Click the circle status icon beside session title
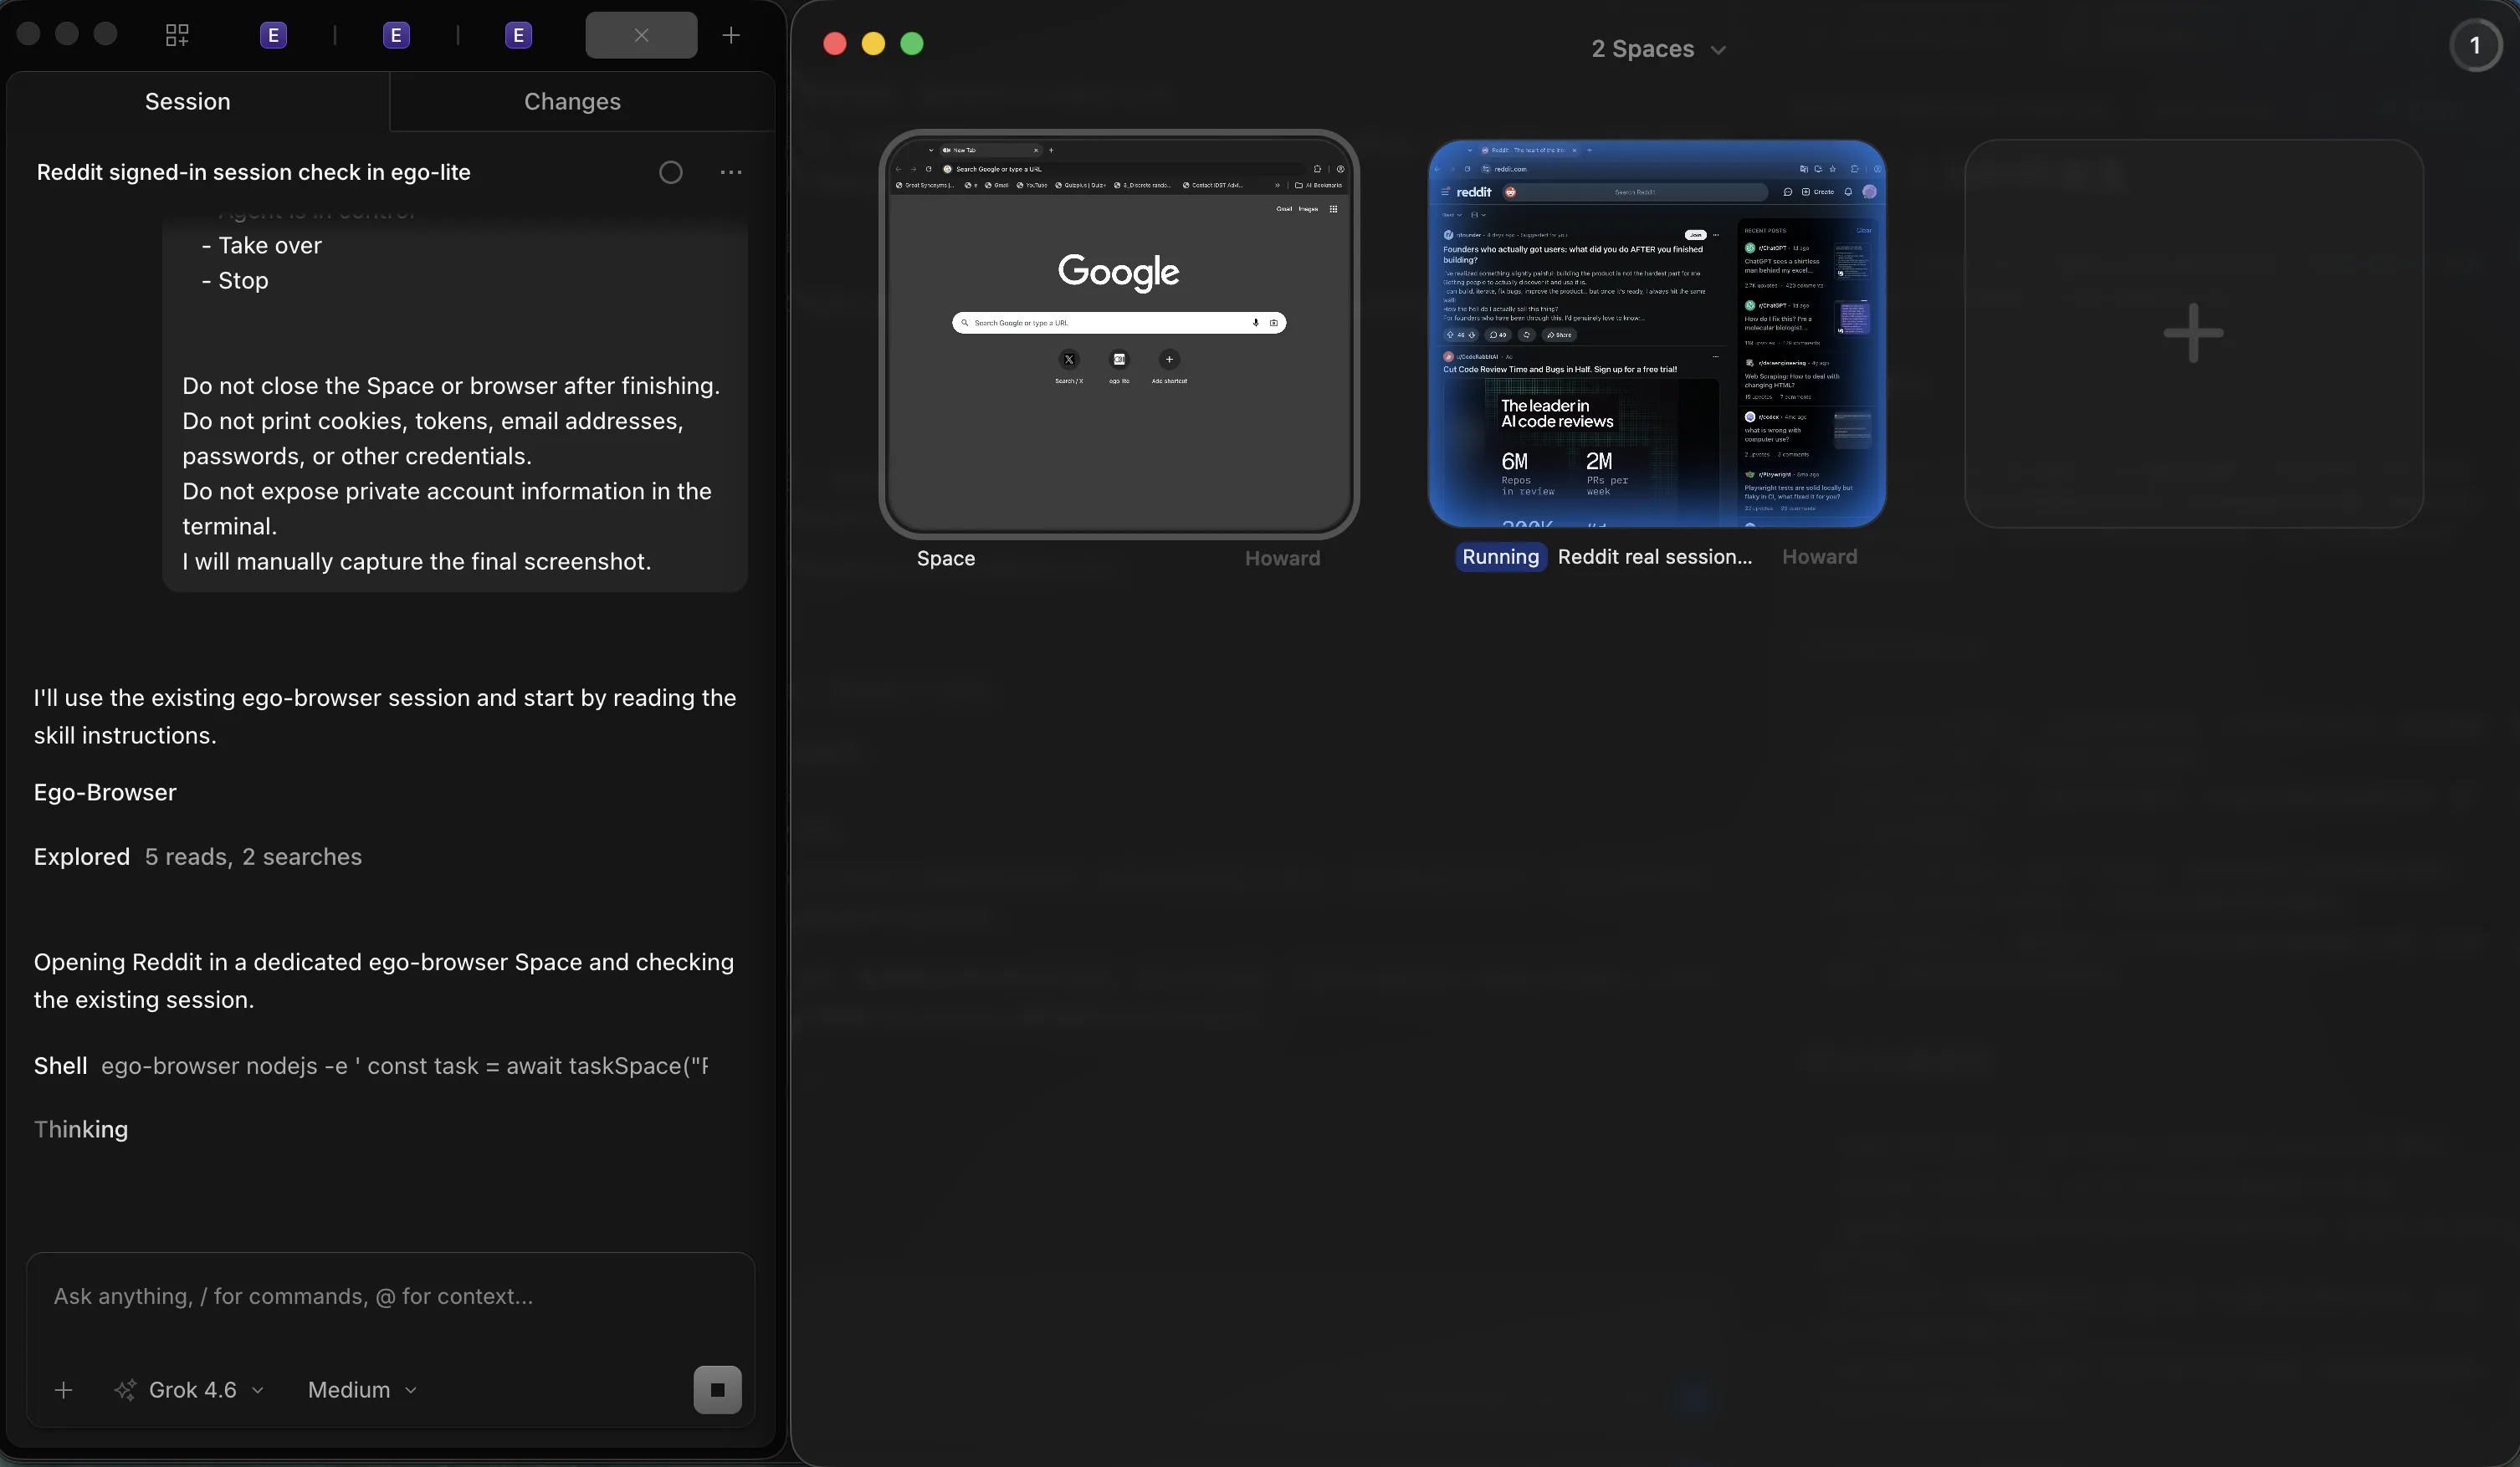 [x=671, y=172]
